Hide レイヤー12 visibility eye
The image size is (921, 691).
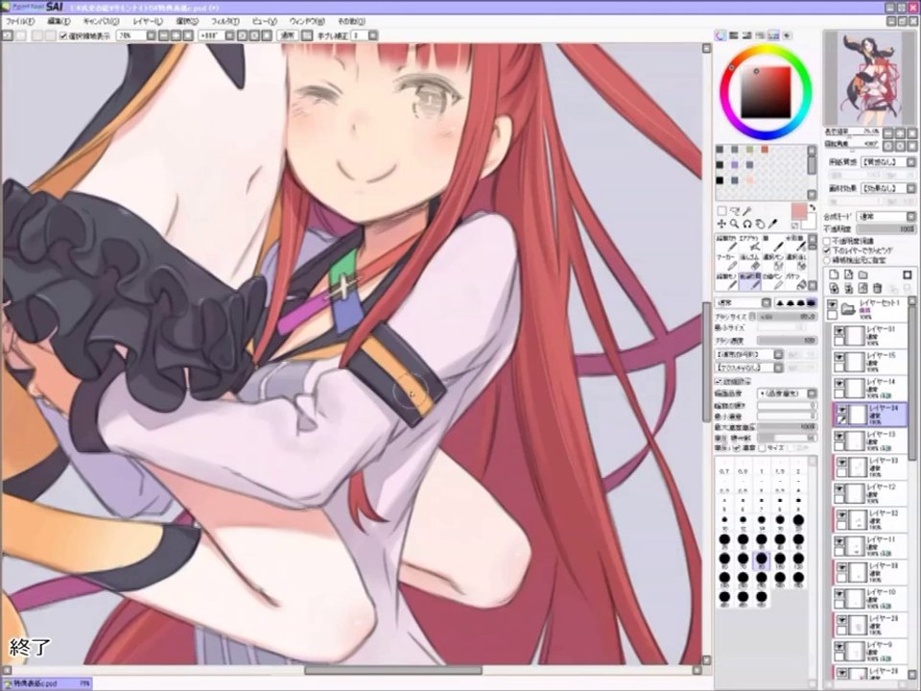click(x=839, y=488)
